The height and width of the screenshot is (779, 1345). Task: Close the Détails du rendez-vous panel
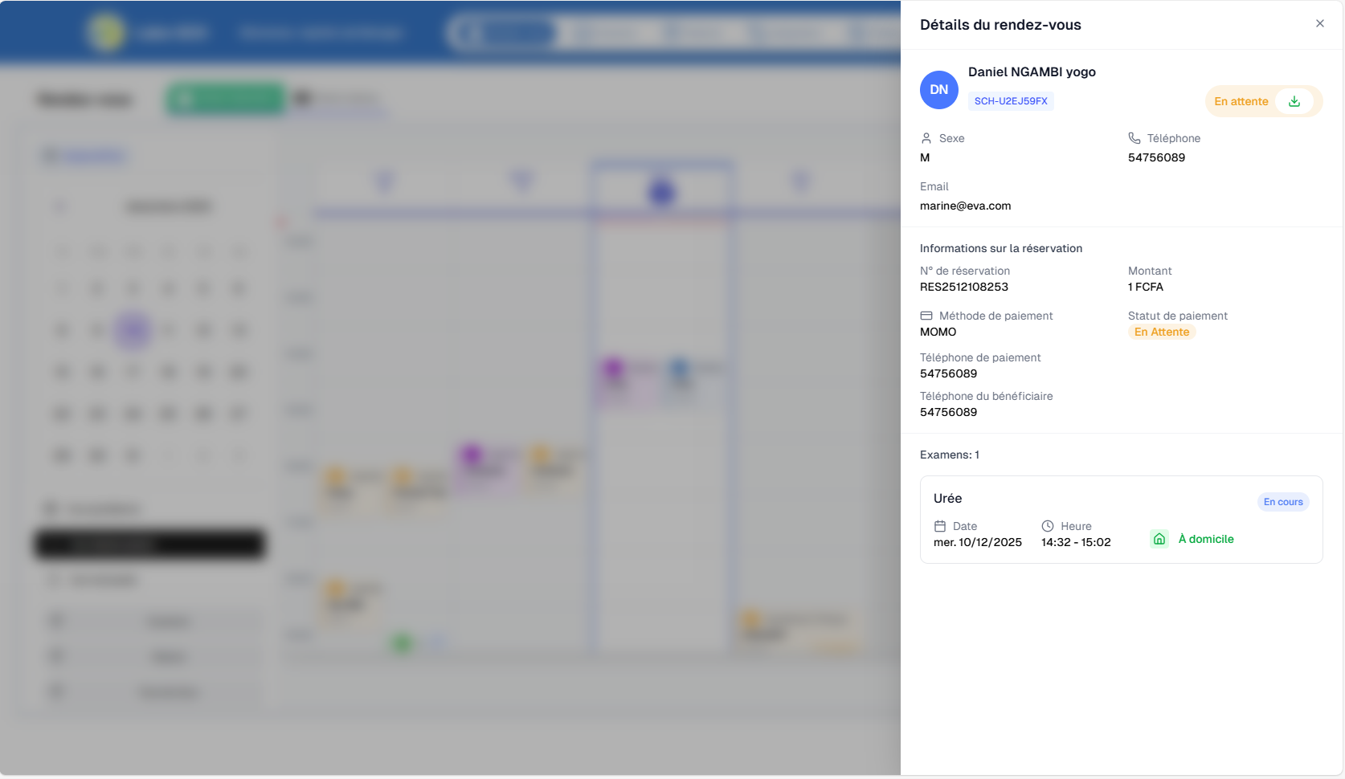(x=1319, y=23)
